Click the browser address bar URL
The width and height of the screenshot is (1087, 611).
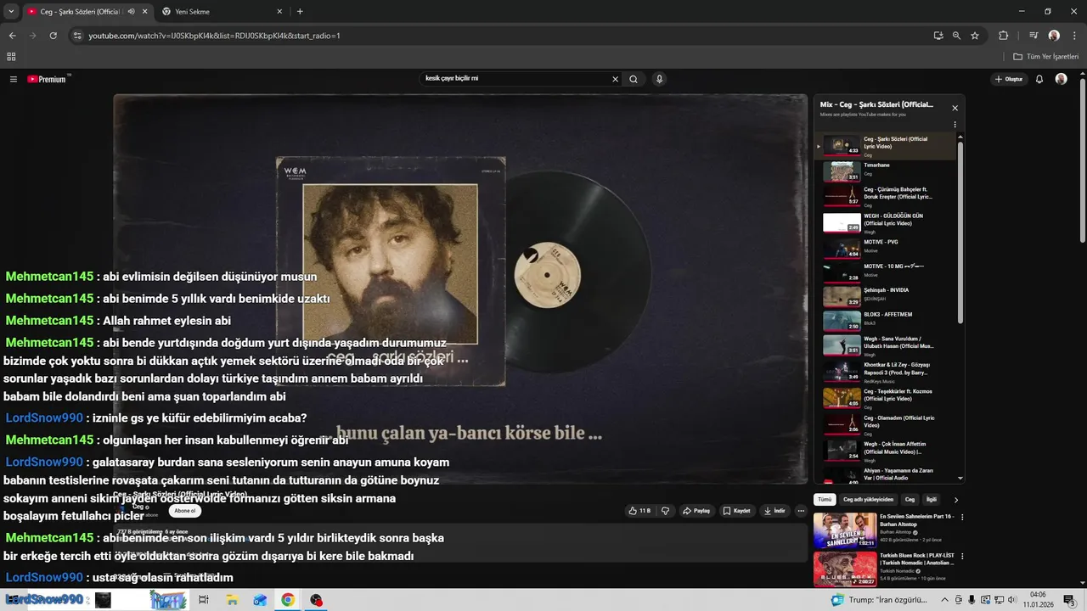tap(214, 36)
